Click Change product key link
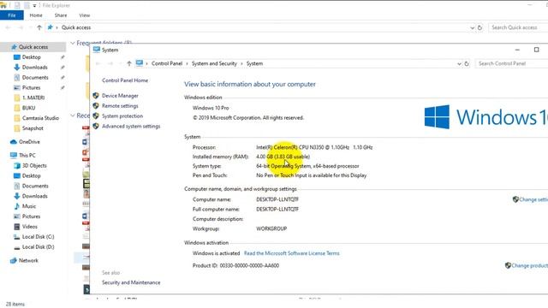This screenshot has height=308, width=548. click(x=529, y=265)
